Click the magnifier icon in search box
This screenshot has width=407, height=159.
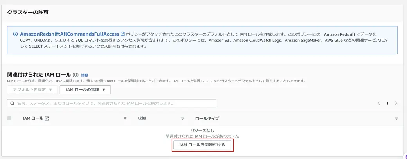coord(12,103)
